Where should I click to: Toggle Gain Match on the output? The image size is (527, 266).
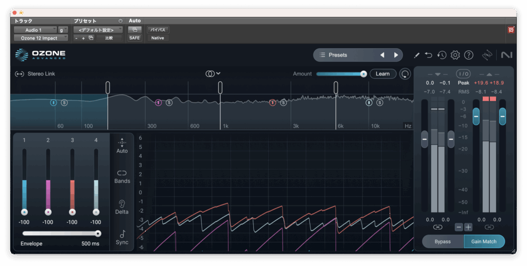[x=484, y=241]
